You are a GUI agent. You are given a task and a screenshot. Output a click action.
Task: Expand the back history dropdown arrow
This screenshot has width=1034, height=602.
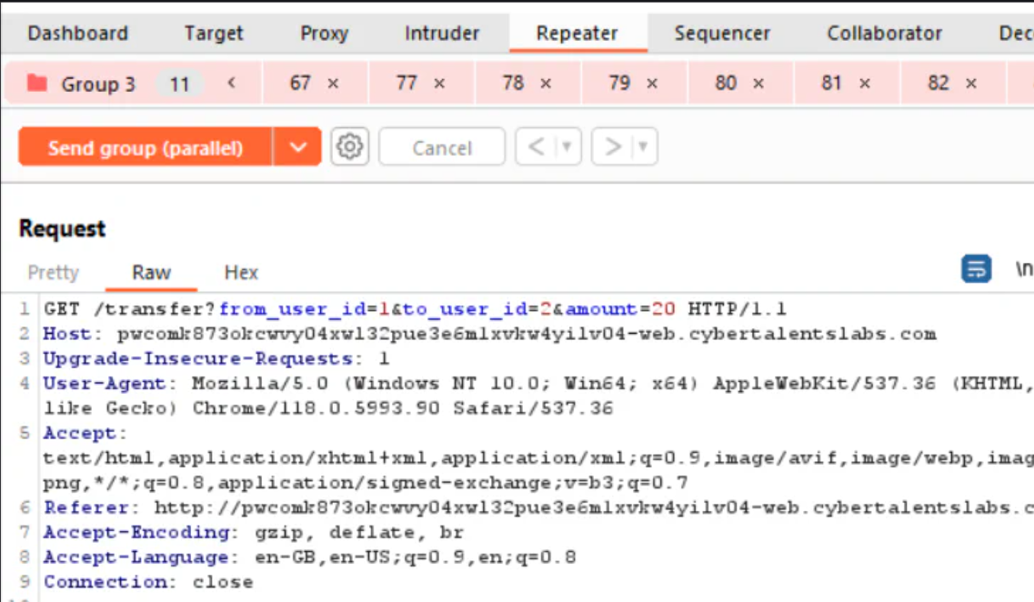(567, 146)
